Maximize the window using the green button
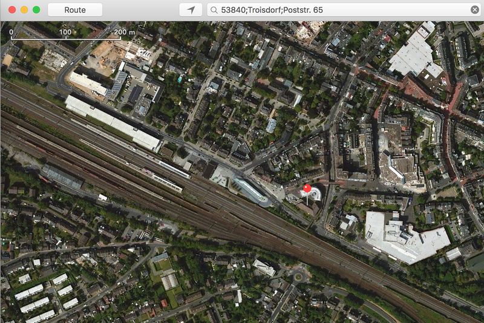Screen dimensions: 484x323 pyautogui.click(x=36, y=10)
